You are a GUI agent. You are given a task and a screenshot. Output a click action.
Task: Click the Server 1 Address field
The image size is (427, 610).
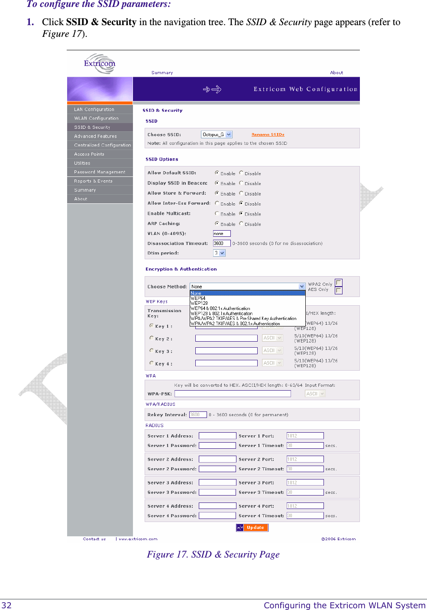(x=217, y=436)
